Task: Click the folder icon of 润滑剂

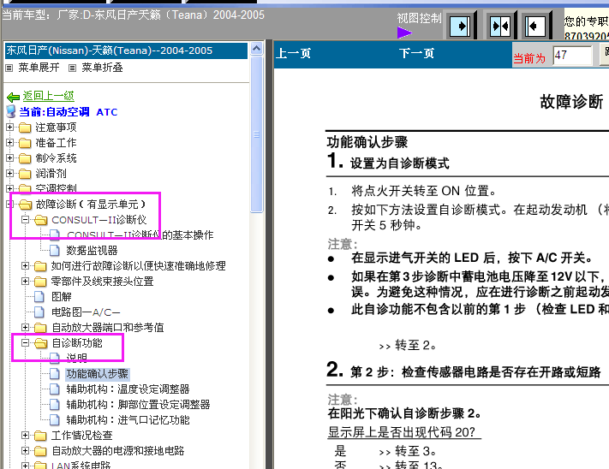Action: tap(25, 174)
